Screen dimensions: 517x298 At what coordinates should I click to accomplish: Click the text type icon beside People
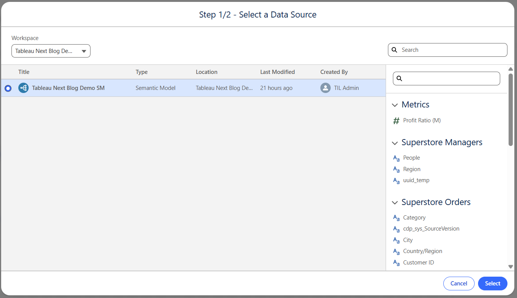click(396, 158)
